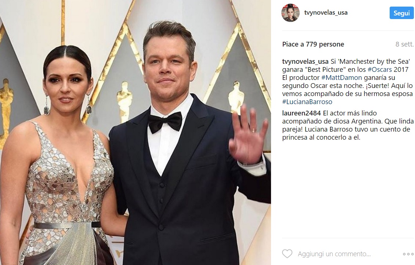Click the #MattDamon hashtag
This screenshot has height=265, width=415.
[342, 78]
